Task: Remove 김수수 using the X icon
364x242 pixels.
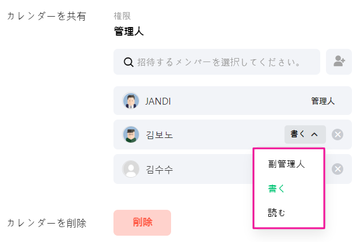Action: coord(338,169)
